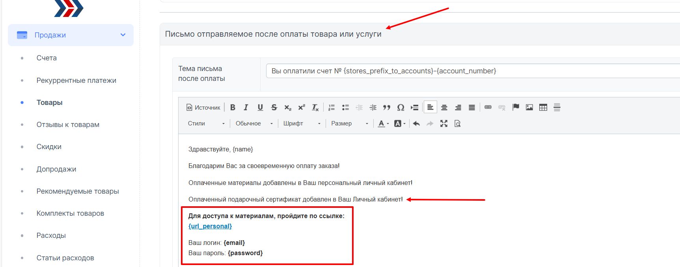
Task: Center align the text
Action: (444, 107)
